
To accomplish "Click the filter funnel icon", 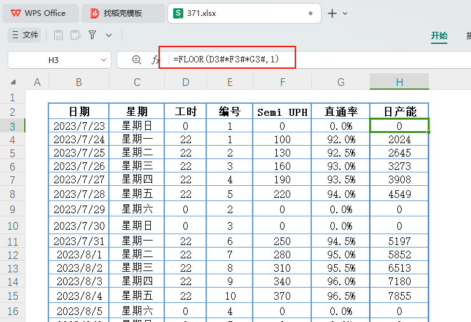I will tap(92, 35).
